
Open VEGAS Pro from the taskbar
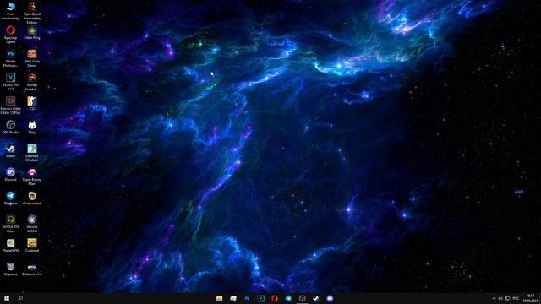pyautogui.click(x=261, y=298)
